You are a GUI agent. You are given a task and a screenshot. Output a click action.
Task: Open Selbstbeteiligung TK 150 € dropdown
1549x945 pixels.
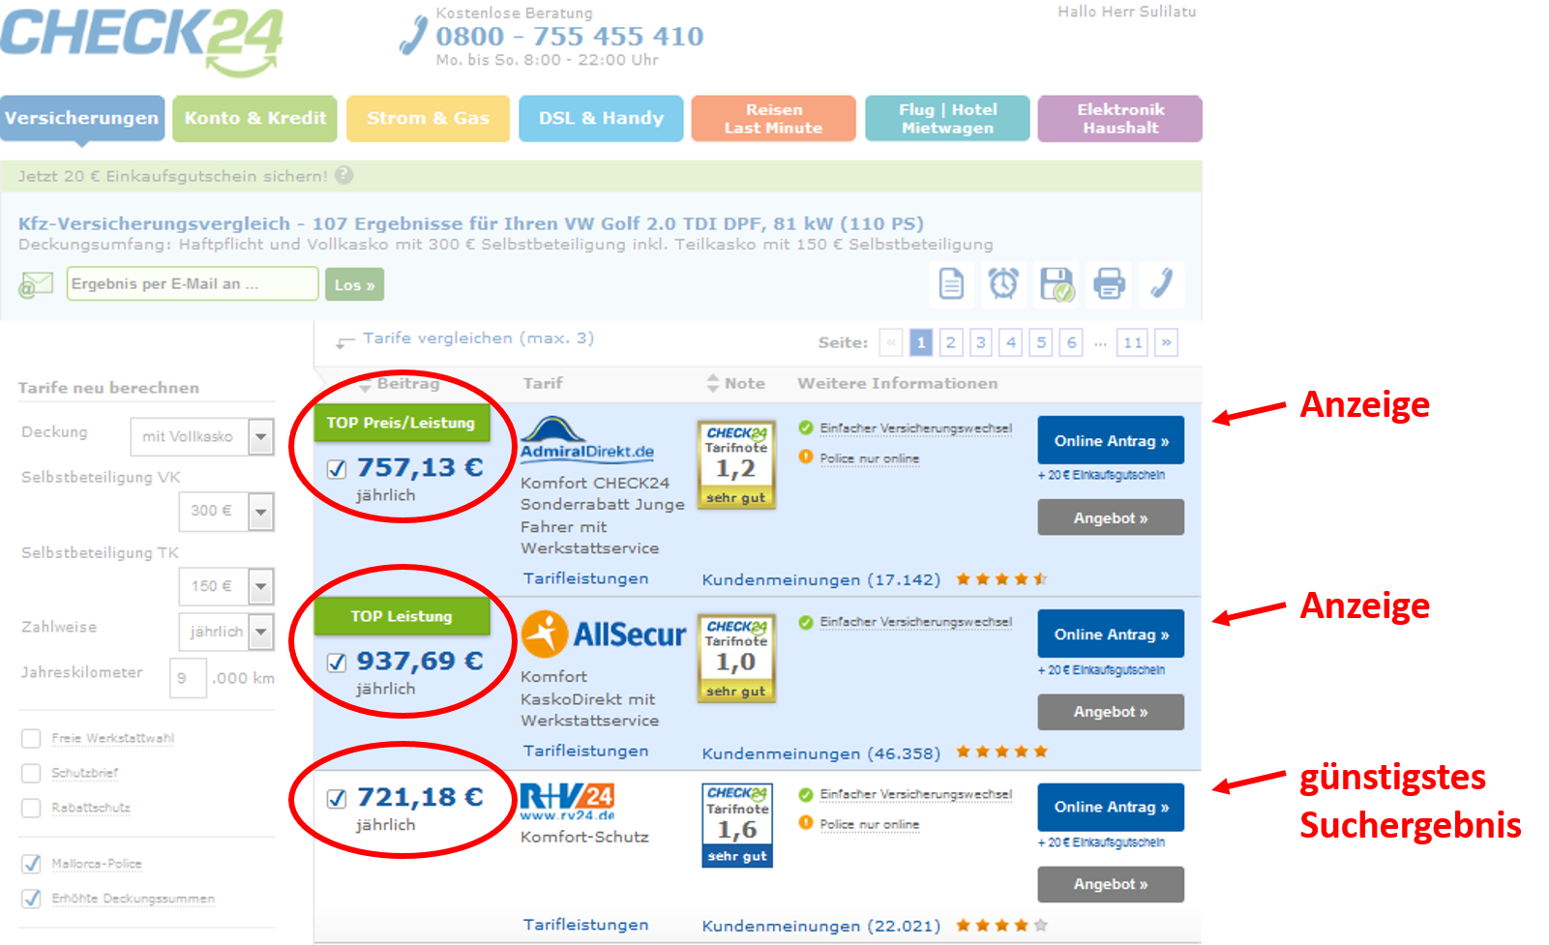click(226, 586)
